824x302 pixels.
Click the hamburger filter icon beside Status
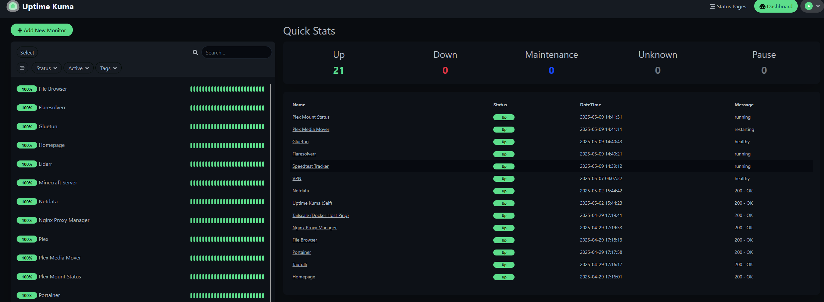coord(22,68)
